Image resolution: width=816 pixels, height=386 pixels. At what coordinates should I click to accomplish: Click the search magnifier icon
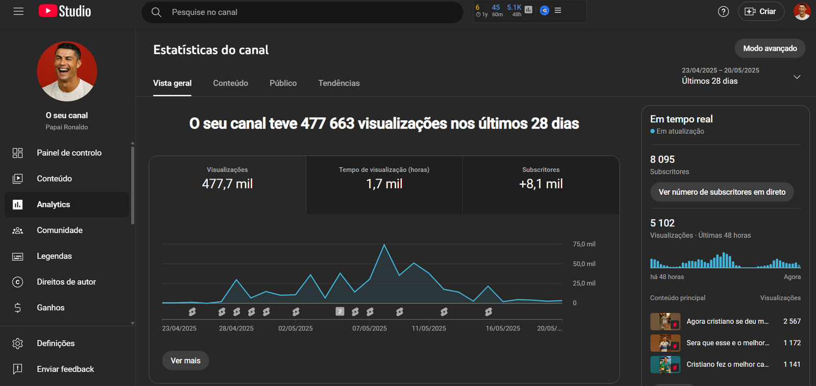coord(157,12)
